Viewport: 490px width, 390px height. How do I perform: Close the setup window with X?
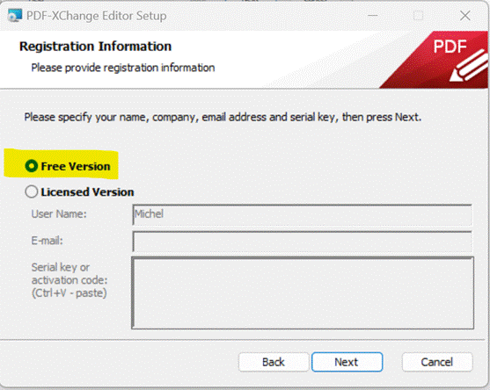click(x=465, y=16)
